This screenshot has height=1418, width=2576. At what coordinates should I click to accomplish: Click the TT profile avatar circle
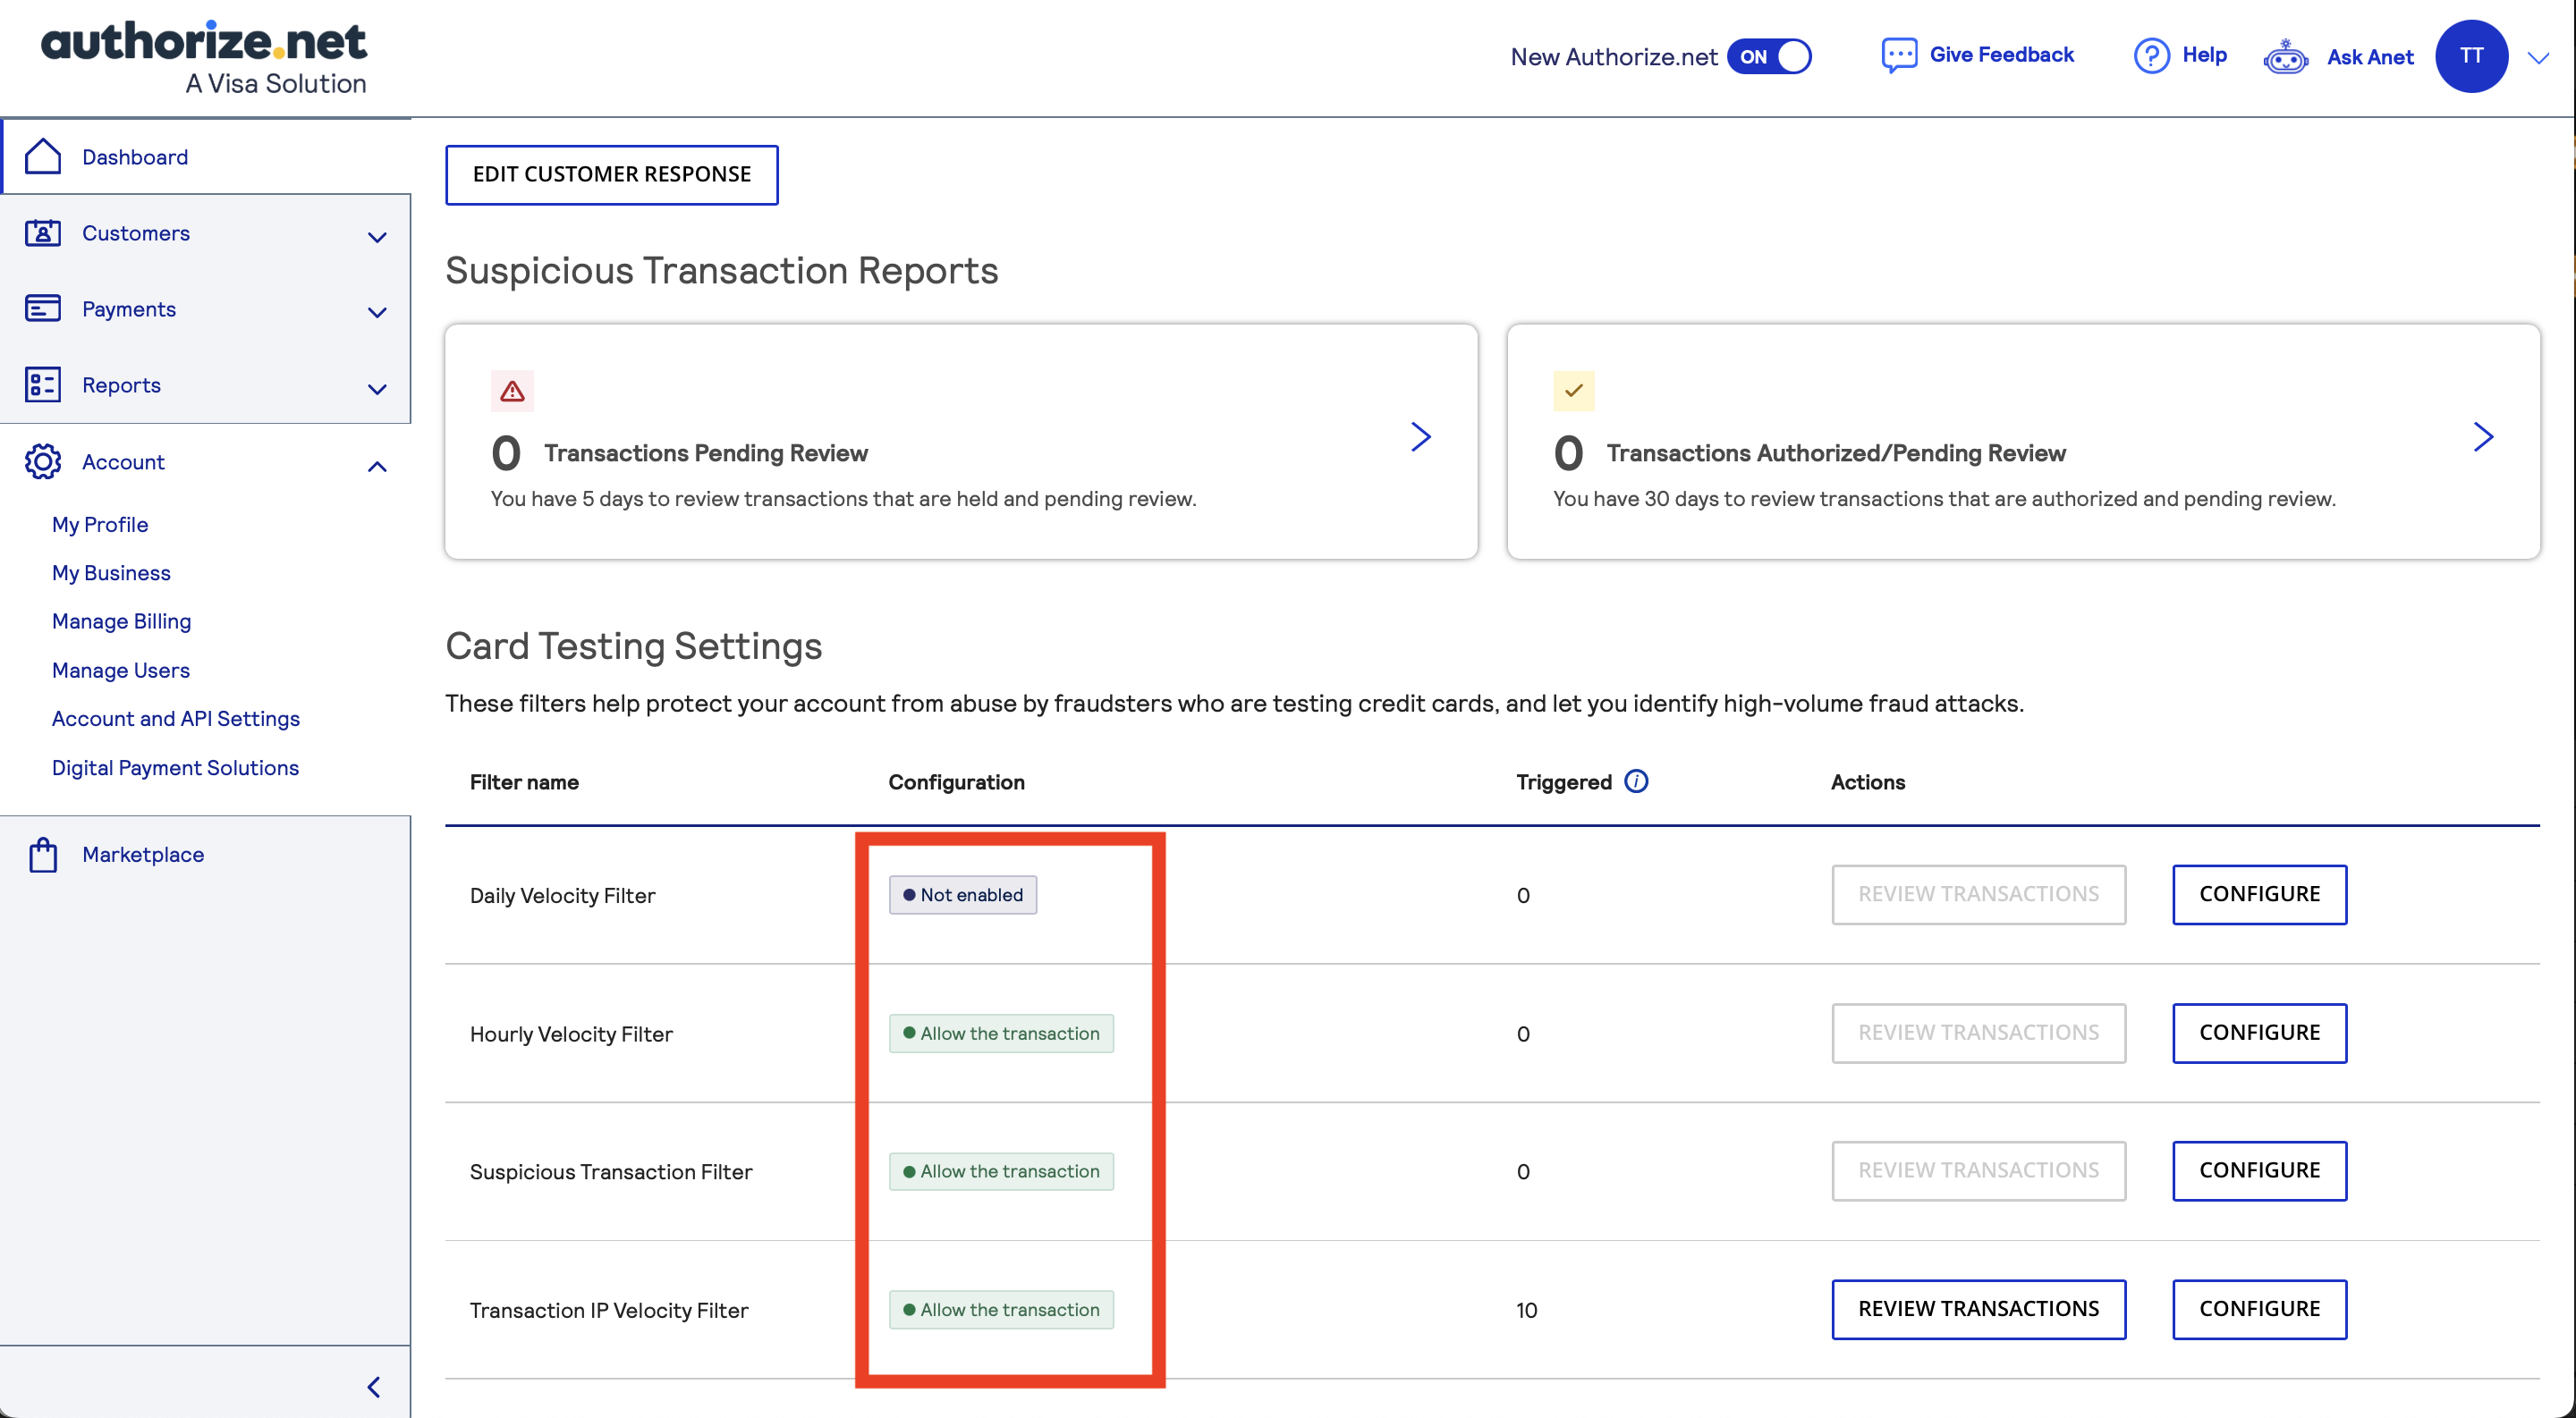2472,56
